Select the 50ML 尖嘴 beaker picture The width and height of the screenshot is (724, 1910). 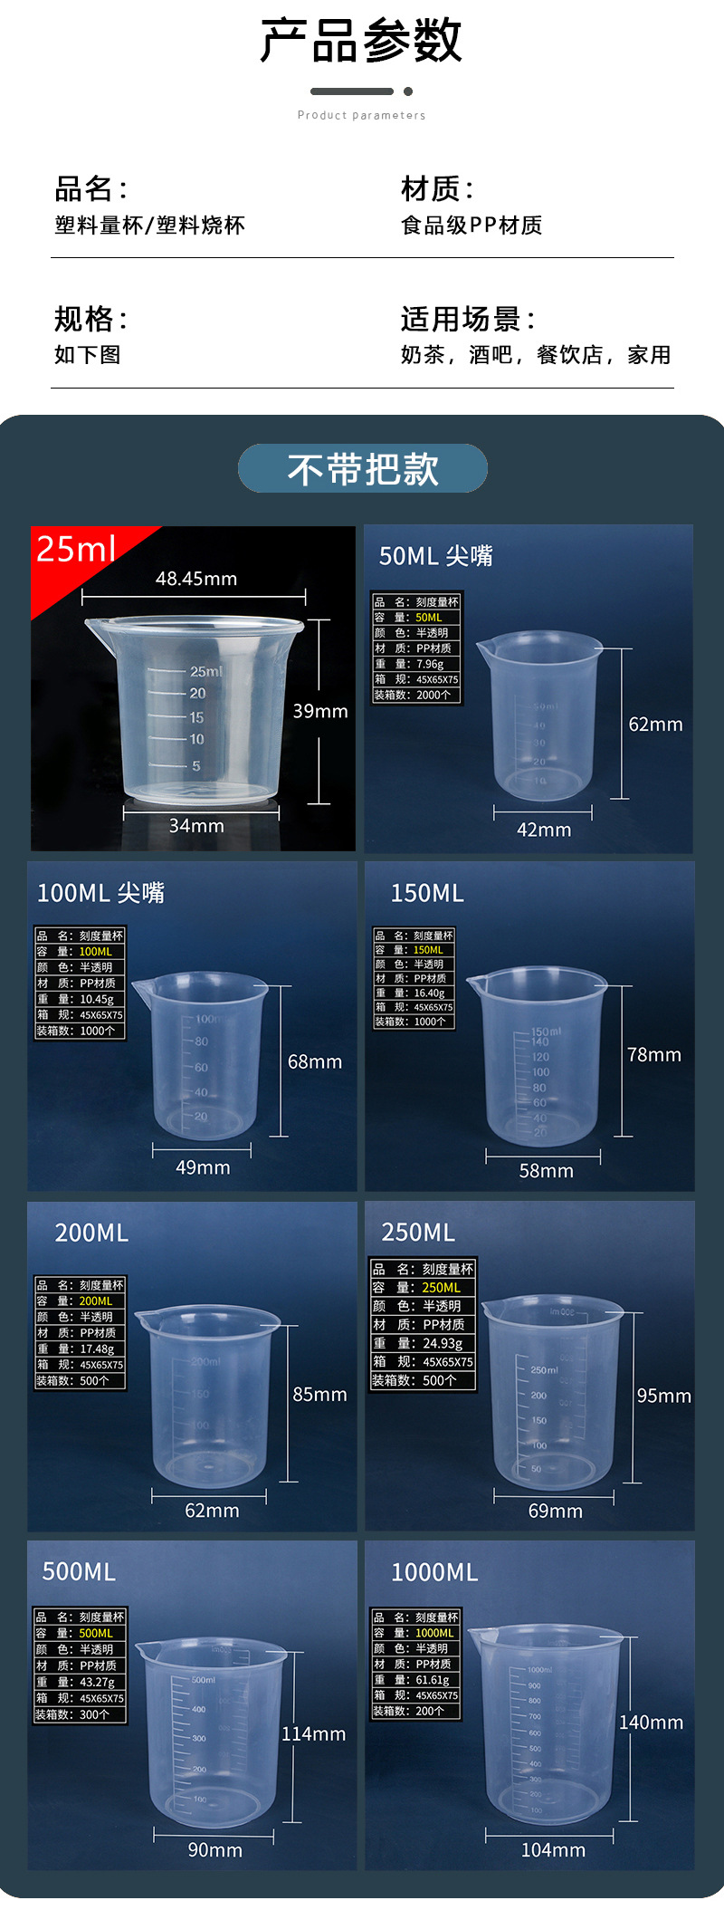tap(529, 688)
